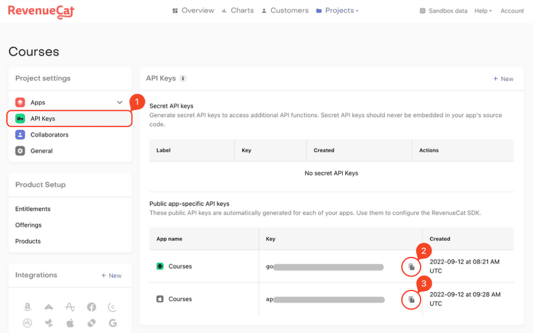Create a new API key
This screenshot has height=333, width=533.
(x=503, y=79)
